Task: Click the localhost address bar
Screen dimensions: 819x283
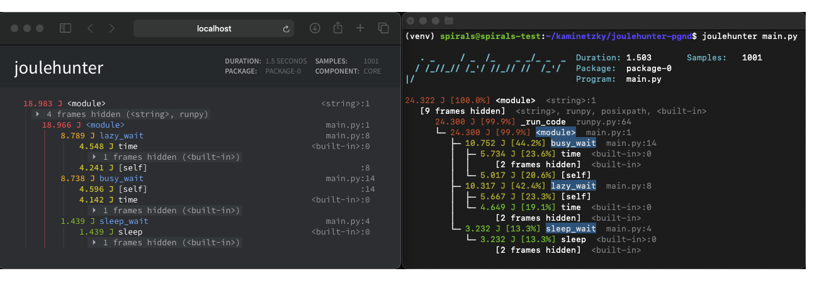Action: [214, 28]
